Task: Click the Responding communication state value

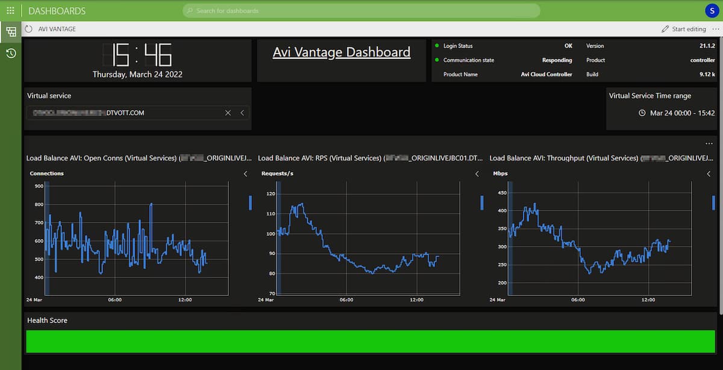Action: (557, 60)
